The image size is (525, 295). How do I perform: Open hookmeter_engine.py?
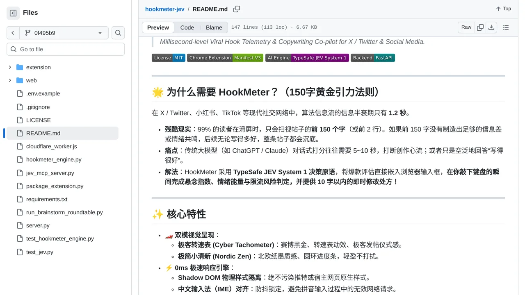click(54, 159)
